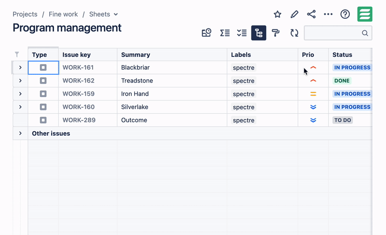Click the spectre label in Silverlake row
Screen dimensions: 386x235
[244, 107]
